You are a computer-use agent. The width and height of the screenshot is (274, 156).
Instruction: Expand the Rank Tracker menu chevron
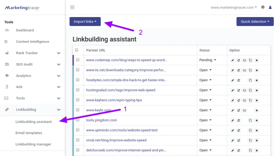(59, 53)
